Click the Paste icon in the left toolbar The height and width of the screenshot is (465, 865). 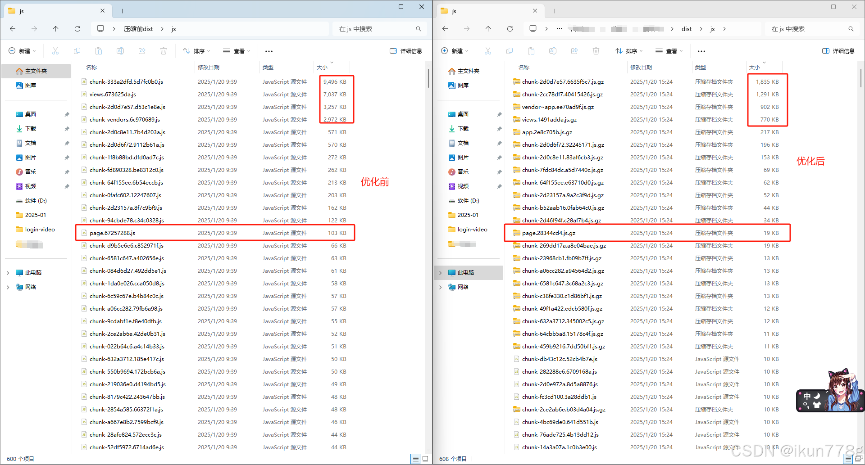click(x=99, y=50)
